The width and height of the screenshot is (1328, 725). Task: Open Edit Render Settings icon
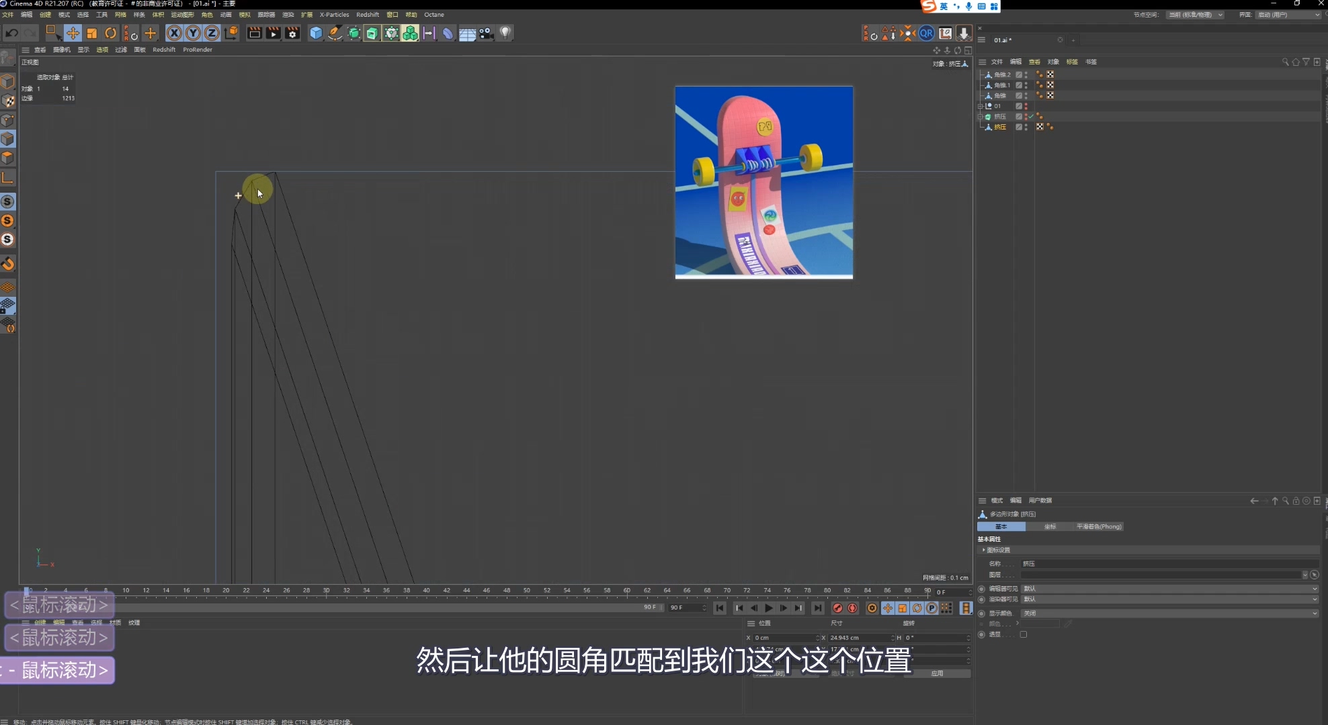tap(292, 33)
